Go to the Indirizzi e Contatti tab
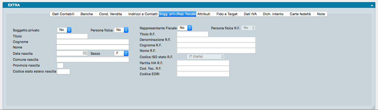Image resolution: width=378 pixels, height=110 pixels. pos(142,14)
